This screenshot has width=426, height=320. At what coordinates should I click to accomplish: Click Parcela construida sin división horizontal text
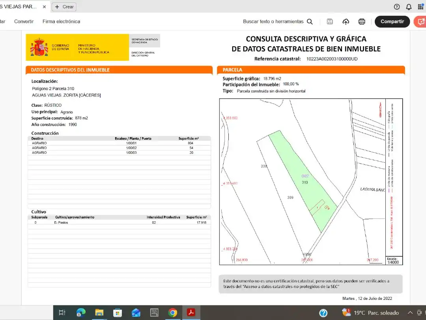[x=271, y=91]
